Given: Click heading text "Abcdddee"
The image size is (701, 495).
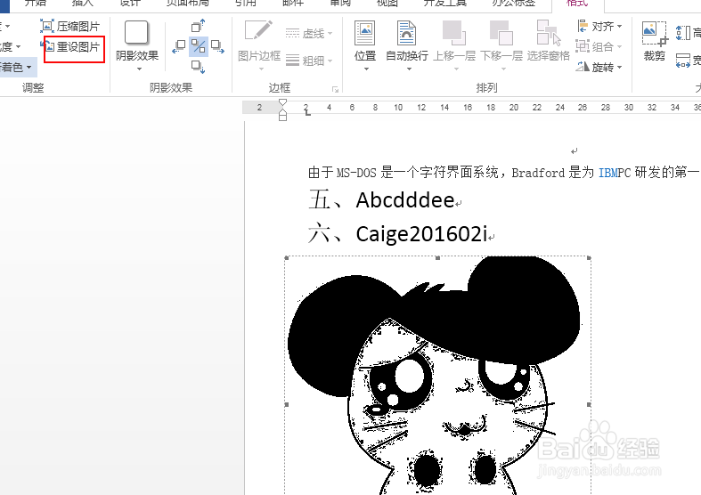Looking at the screenshot, I should pyautogui.click(x=405, y=200).
